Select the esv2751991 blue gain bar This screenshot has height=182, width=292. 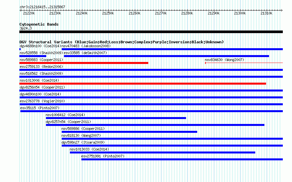click(182, 159)
